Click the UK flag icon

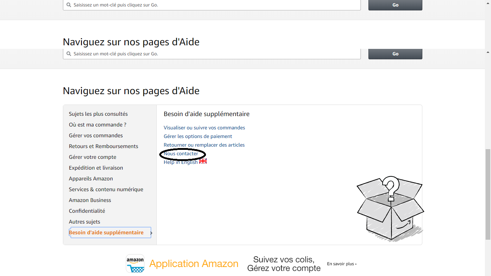[x=203, y=161]
